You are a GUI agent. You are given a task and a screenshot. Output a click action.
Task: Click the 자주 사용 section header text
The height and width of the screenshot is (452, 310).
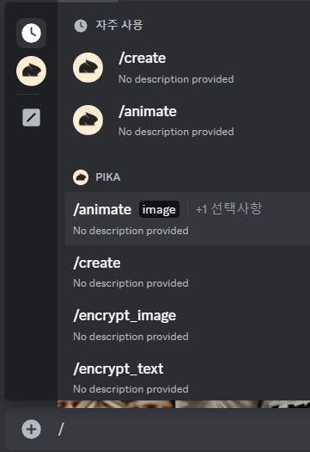(119, 25)
